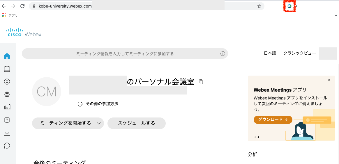Screen dimensions: 339x164
Task: Open the Recordings circle sidebar icon
Action: pos(7,82)
